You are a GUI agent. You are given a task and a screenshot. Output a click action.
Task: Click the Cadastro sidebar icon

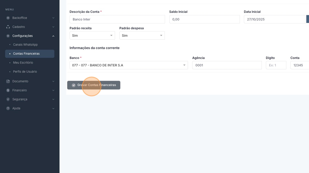(8, 27)
